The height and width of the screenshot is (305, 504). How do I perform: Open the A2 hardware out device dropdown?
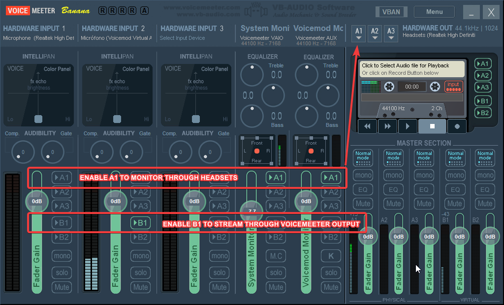[375, 34]
